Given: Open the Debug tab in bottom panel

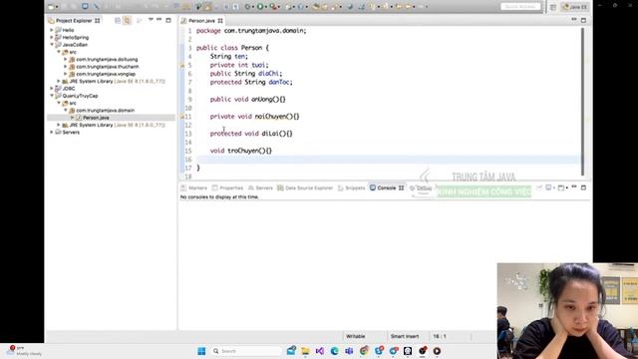Looking at the screenshot, I should (421, 188).
